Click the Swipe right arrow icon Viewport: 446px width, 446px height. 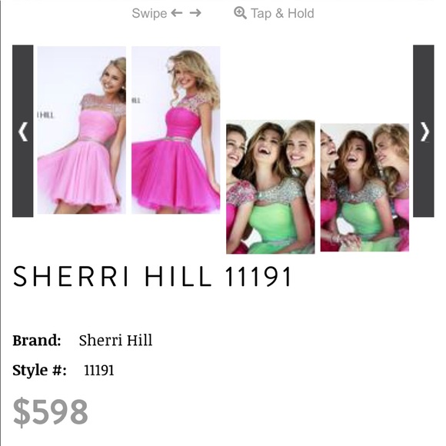[195, 13]
